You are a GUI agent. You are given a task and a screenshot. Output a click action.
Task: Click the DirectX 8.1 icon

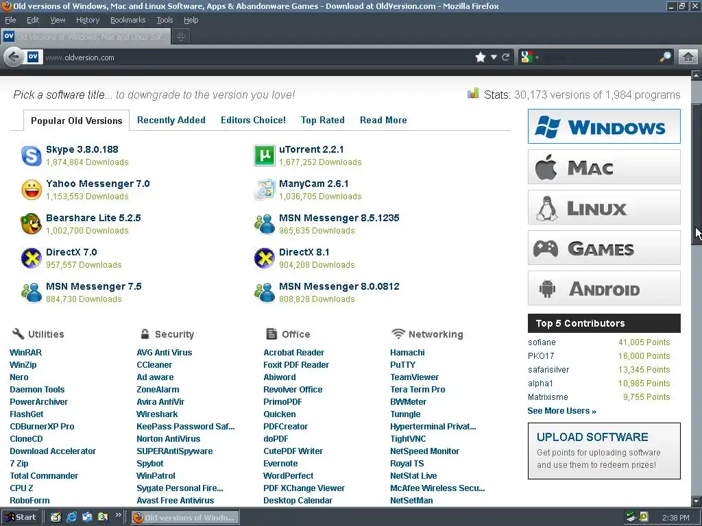click(265, 258)
